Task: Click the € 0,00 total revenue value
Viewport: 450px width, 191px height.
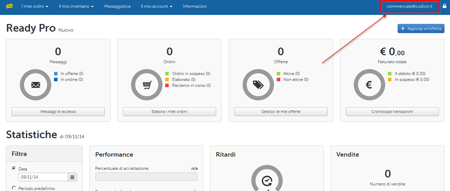Action: (x=392, y=52)
